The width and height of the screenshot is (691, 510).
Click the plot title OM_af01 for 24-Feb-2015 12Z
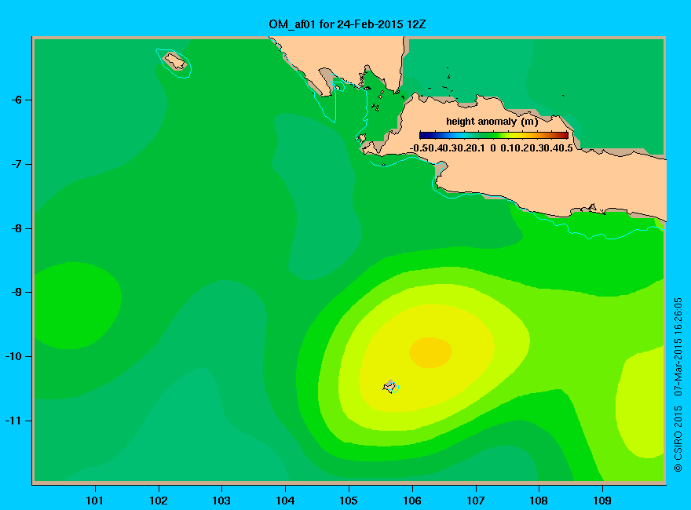[x=347, y=24]
